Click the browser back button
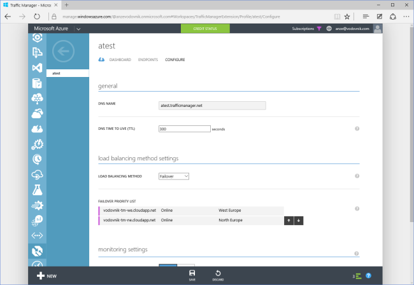Viewport: 414px width, 285px height. tap(8, 17)
